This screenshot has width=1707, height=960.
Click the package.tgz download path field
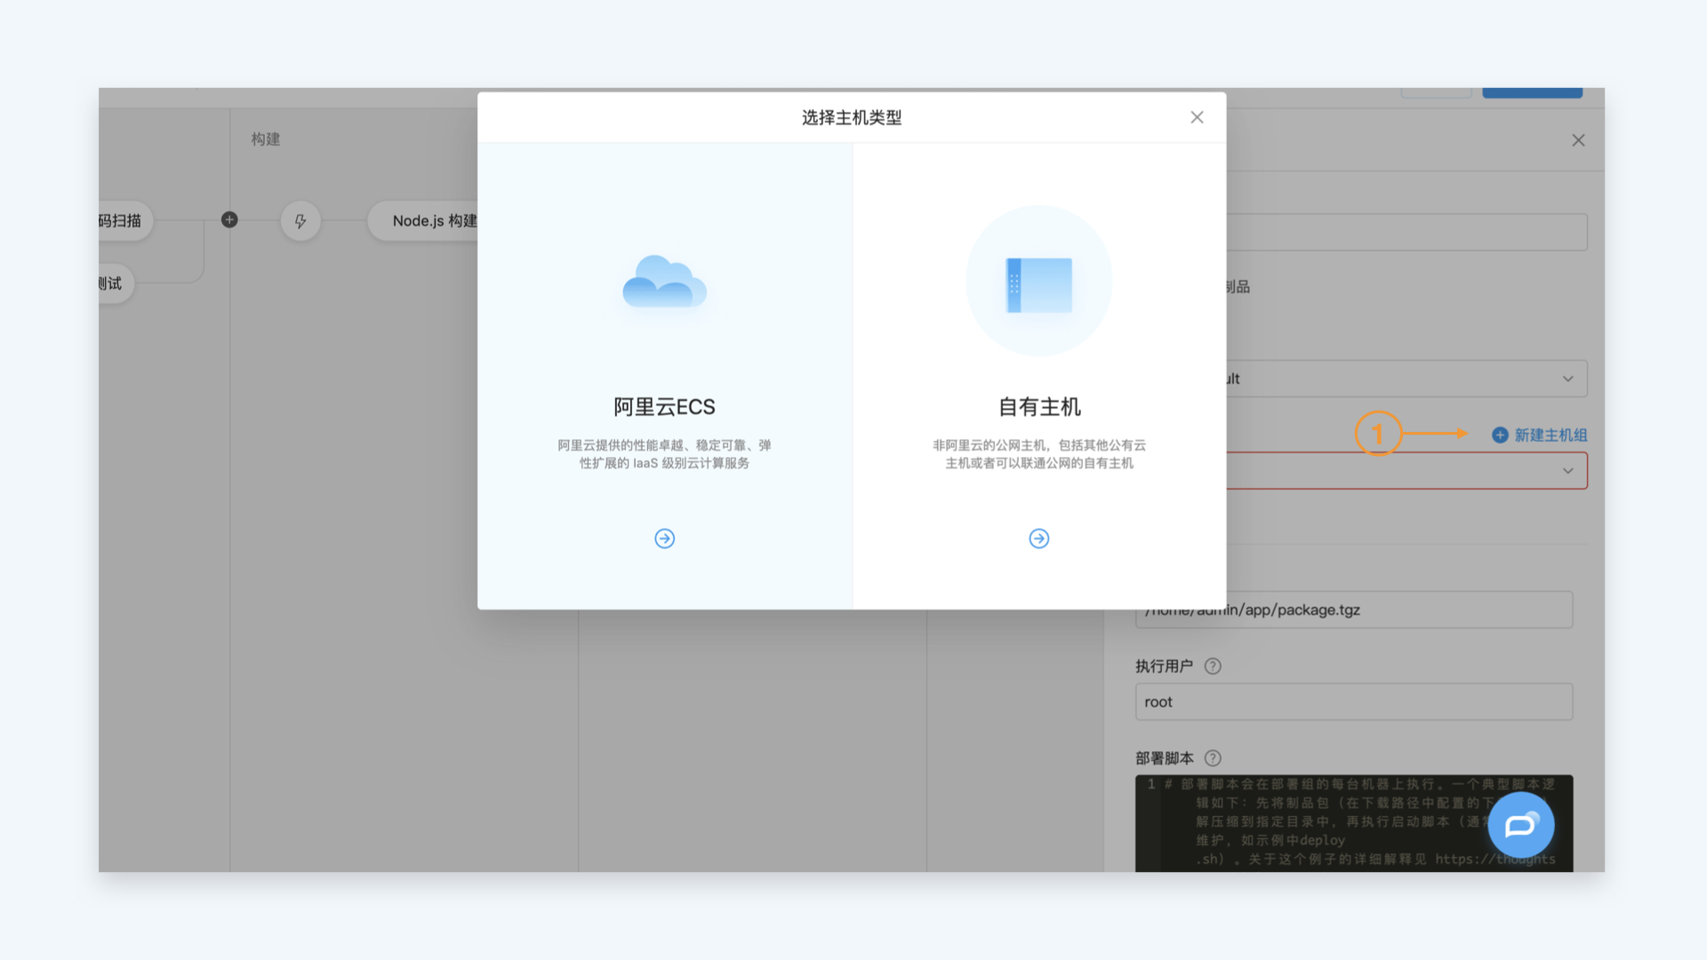click(1354, 610)
